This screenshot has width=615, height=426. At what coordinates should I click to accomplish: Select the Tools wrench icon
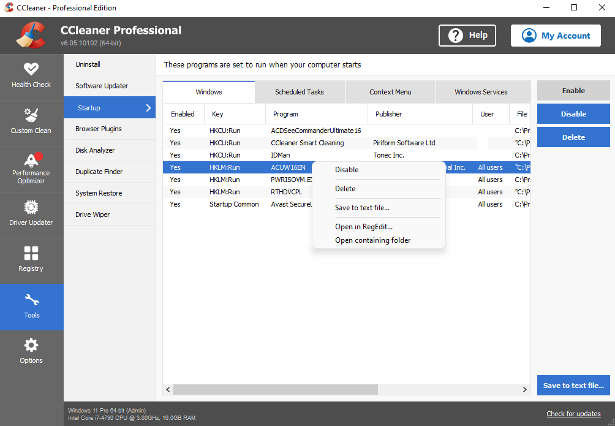(x=32, y=300)
